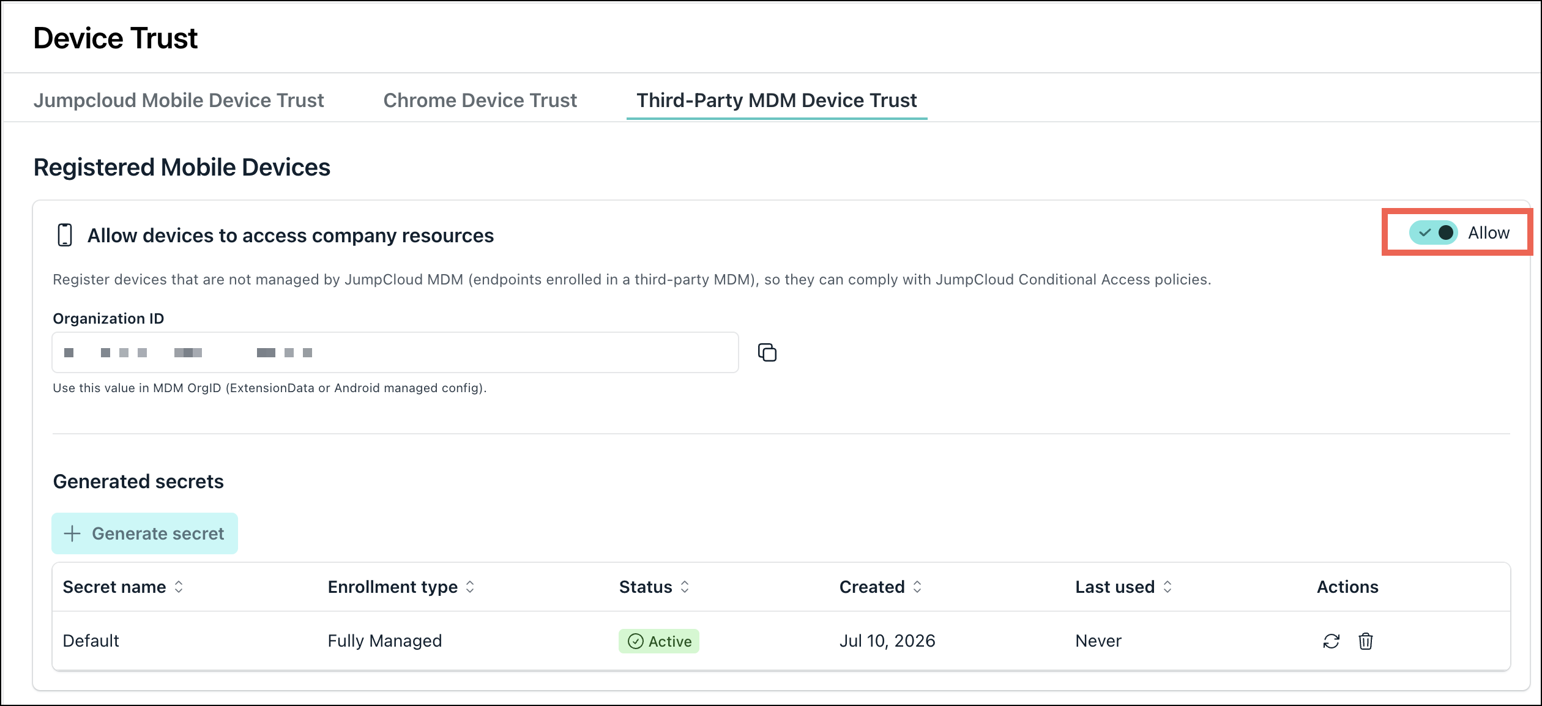
Task: Select the Default secret name cell
Action: (x=91, y=641)
